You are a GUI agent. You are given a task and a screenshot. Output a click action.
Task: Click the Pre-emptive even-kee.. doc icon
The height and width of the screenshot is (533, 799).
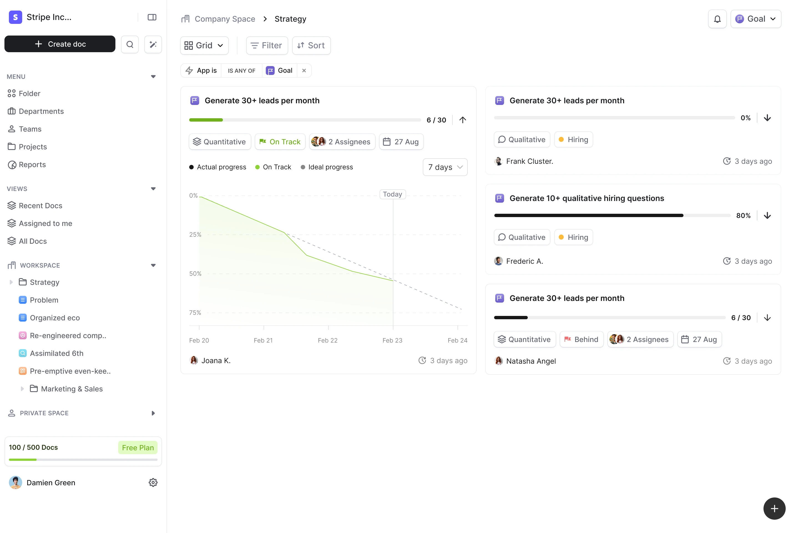pos(22,371)
